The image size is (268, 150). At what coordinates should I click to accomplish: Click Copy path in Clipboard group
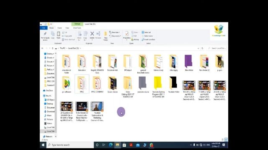point(67,36)
